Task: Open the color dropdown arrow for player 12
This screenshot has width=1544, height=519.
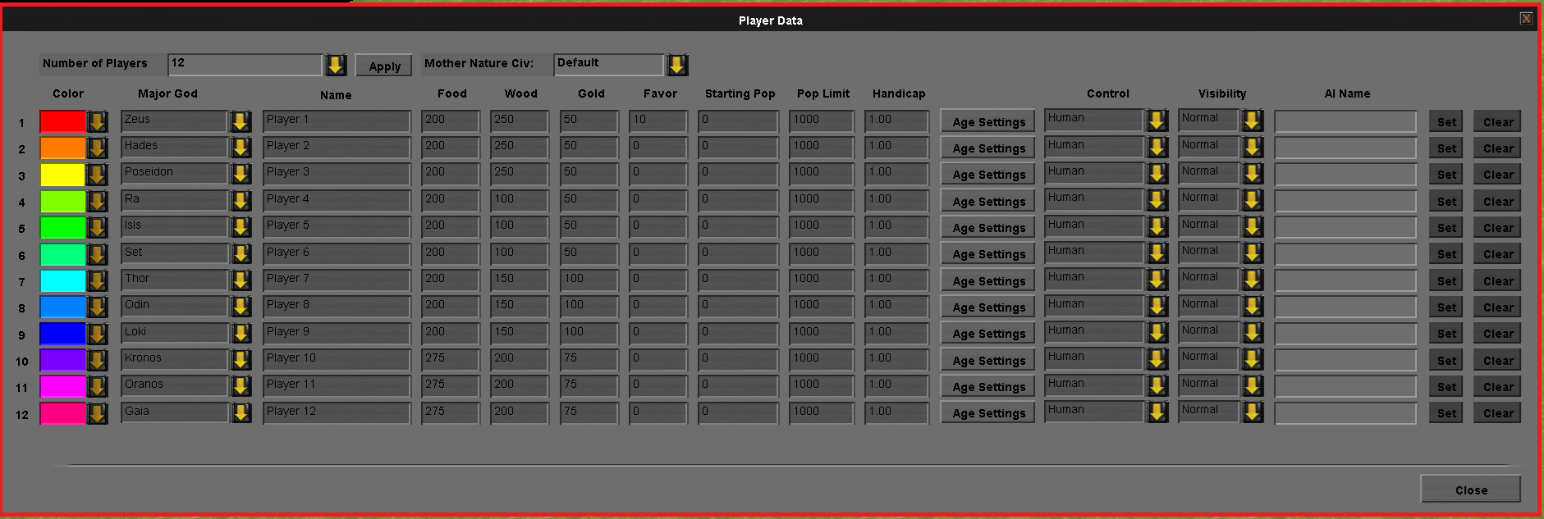Action: tap(97, 413)
